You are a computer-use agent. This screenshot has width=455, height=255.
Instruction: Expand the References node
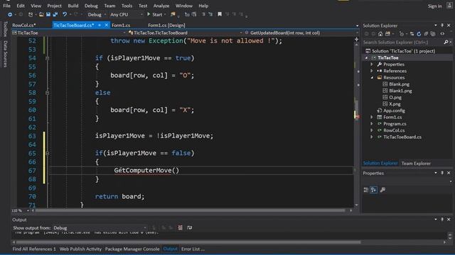(372, 71)
